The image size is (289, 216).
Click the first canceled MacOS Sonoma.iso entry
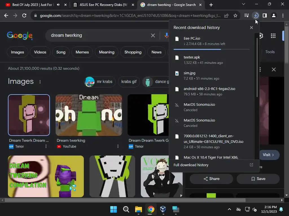[x=212, y=107]
